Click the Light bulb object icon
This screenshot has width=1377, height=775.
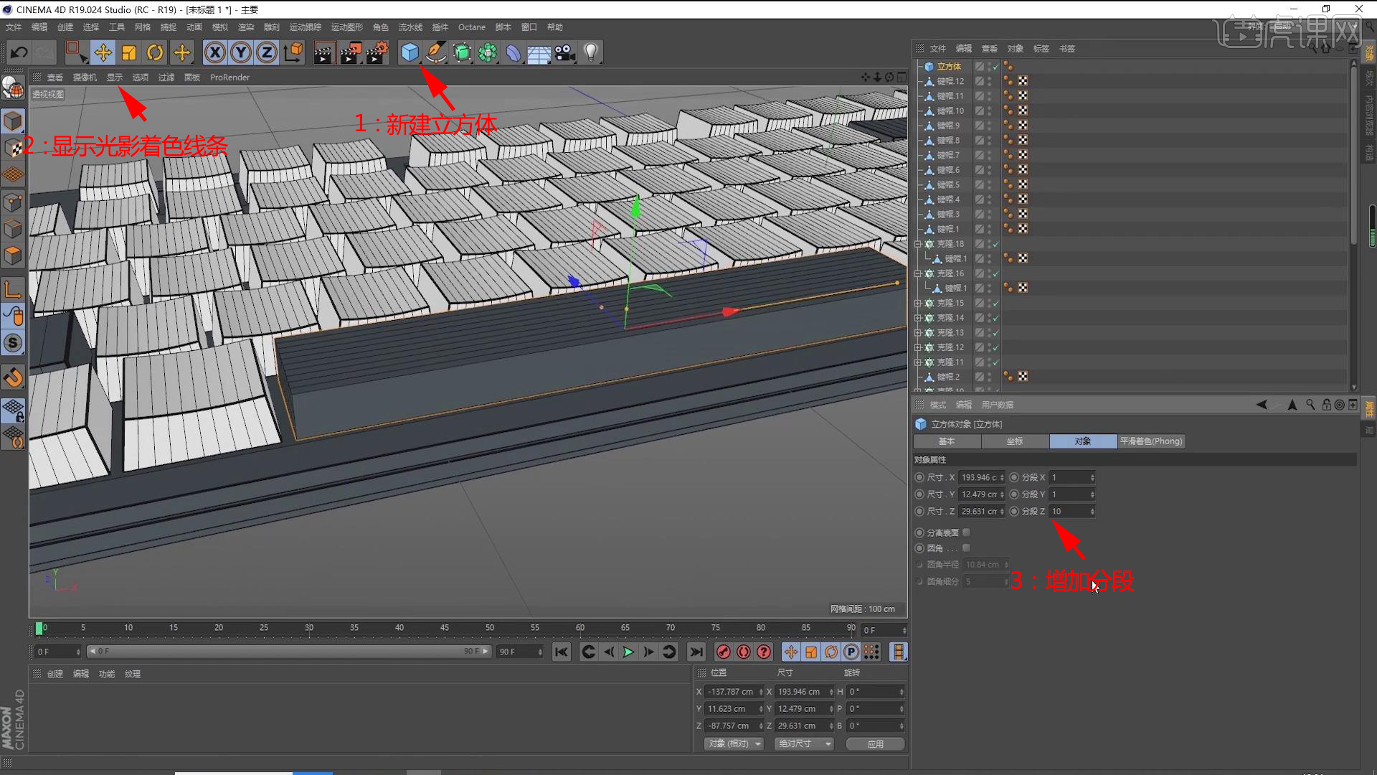590,52
